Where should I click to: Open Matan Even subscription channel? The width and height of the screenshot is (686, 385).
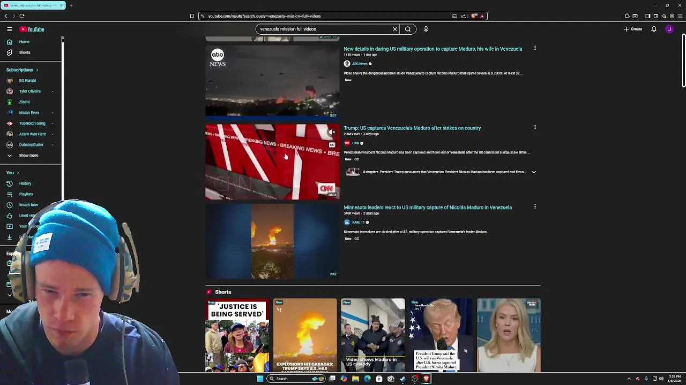29,112
